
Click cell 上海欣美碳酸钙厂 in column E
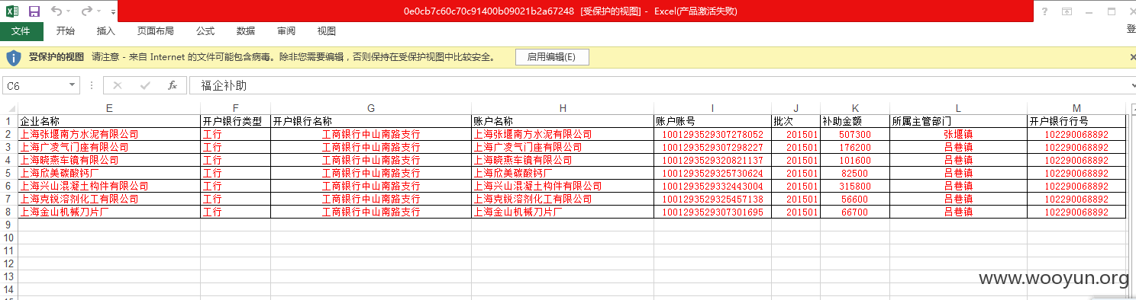pyautogui.click(x=109, y=173)
